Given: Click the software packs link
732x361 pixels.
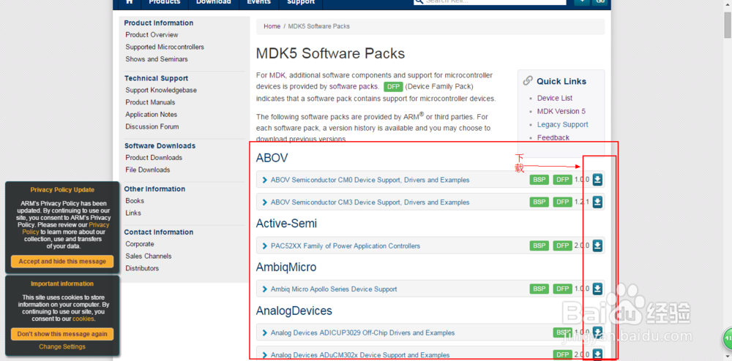Looking at the screenshot, I should click(354, 87).
